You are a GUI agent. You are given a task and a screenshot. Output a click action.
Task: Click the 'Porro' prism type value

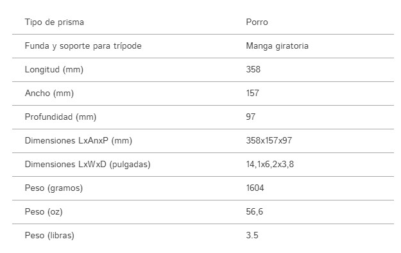[257, 22]
